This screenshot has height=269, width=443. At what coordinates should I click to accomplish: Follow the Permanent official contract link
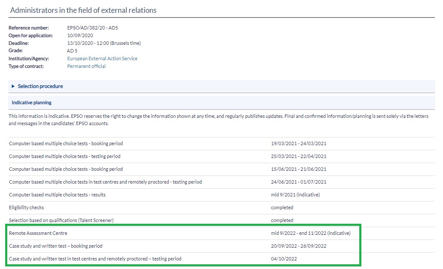[x=86, y=66]
